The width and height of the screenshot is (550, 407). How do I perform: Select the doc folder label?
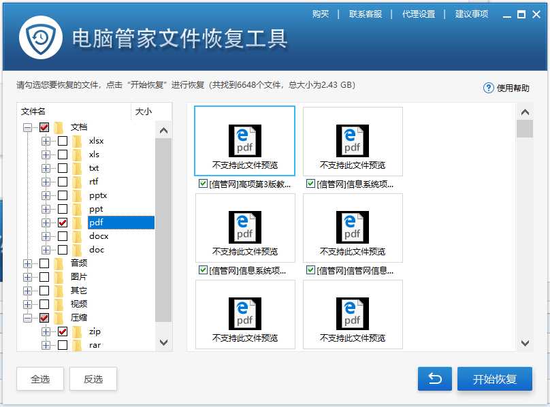[x=97, y=250]
